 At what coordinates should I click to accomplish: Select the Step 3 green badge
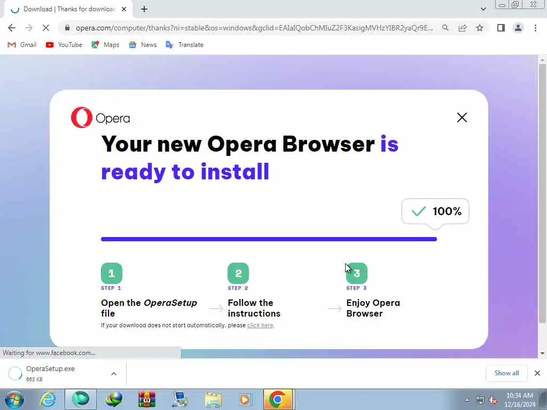(x=356, y=273)
